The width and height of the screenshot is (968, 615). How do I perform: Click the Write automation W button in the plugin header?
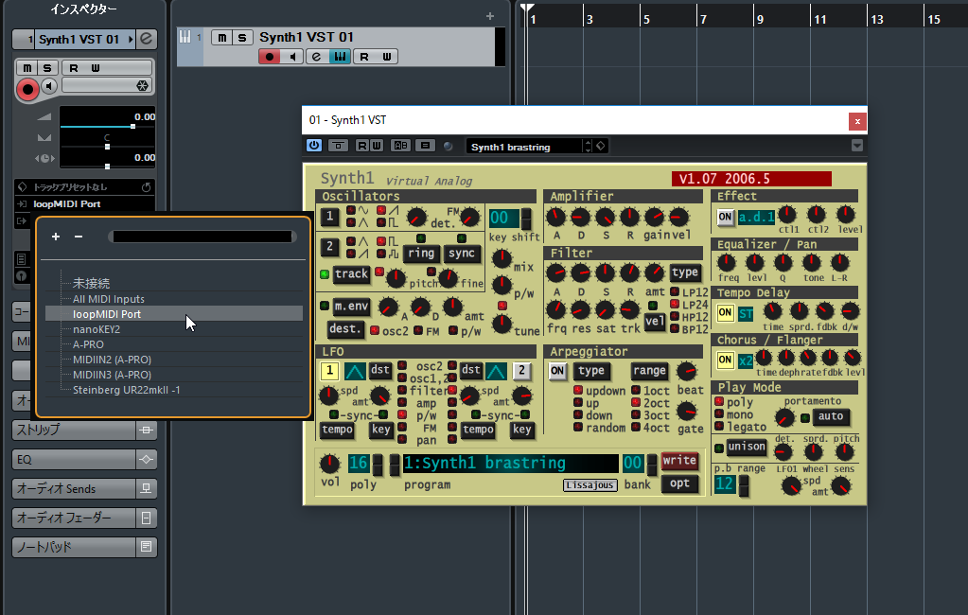376,146
